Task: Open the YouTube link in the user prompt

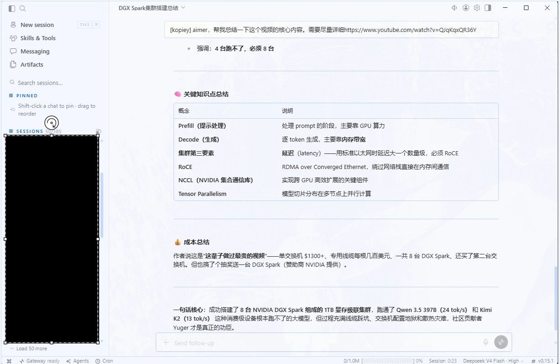Action: coord(410,30)
